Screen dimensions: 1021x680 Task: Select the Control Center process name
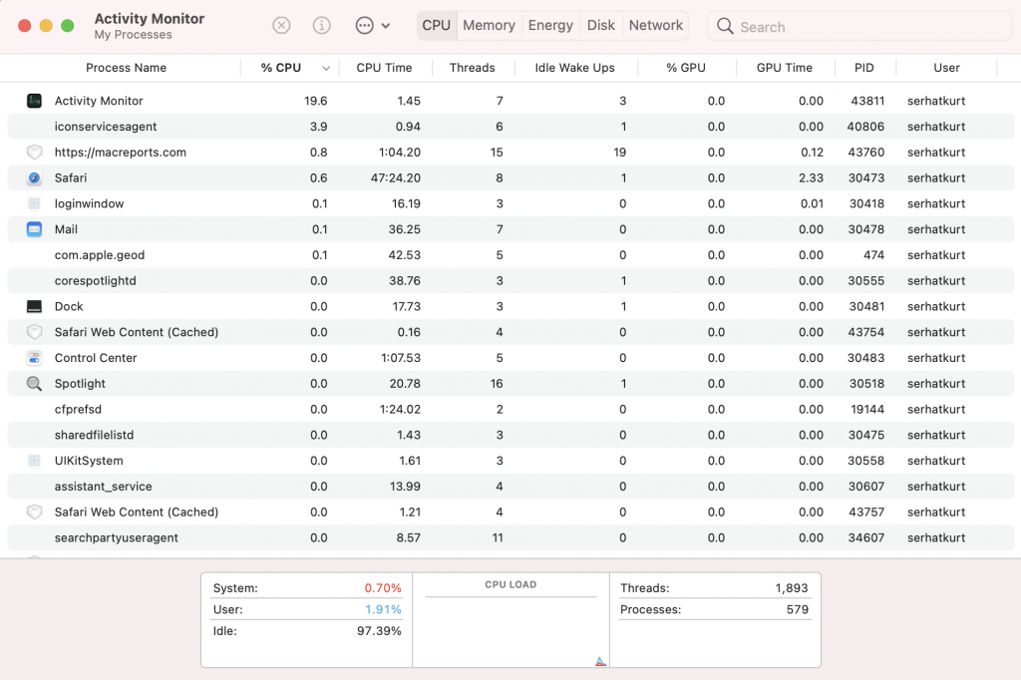tap(96, 358)
